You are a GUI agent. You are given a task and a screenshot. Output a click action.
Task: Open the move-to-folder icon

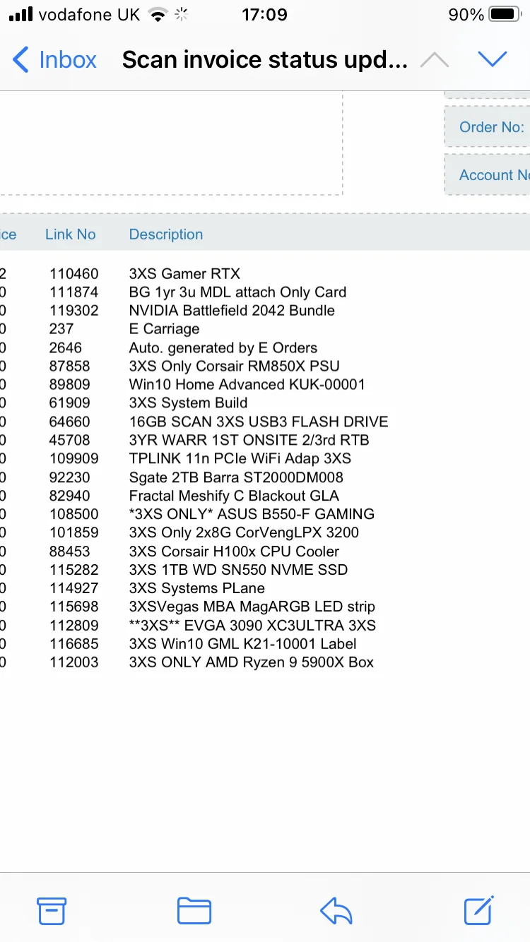click(x=194, y=911)
